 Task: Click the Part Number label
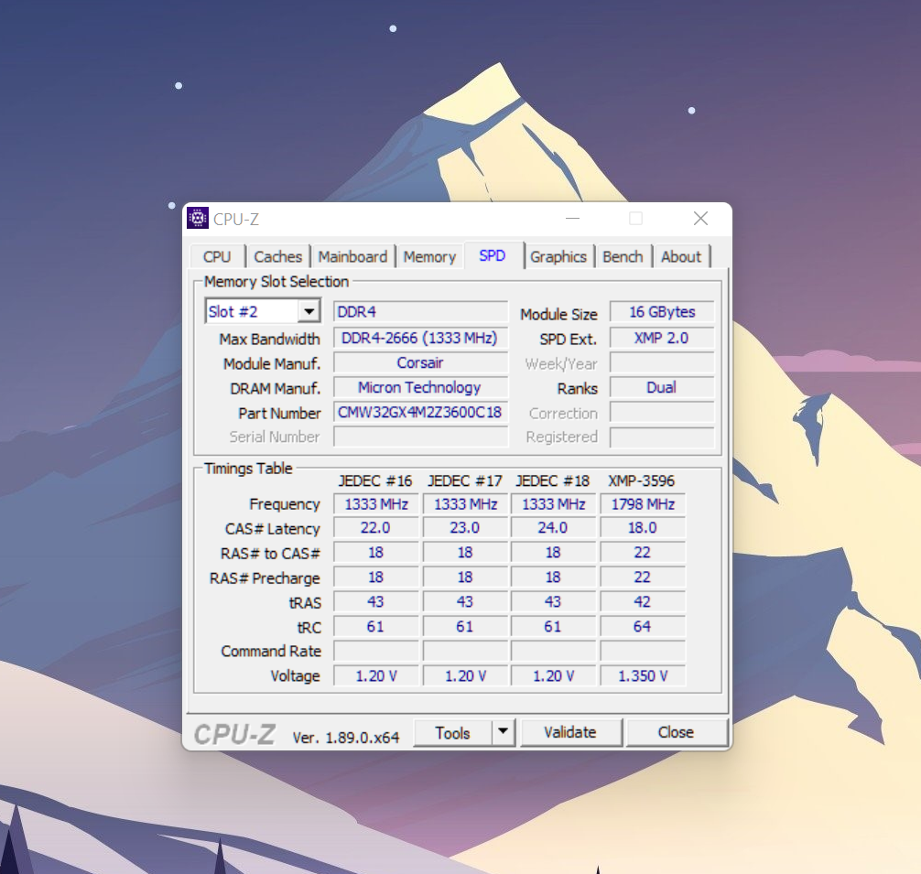coord(279,414)
